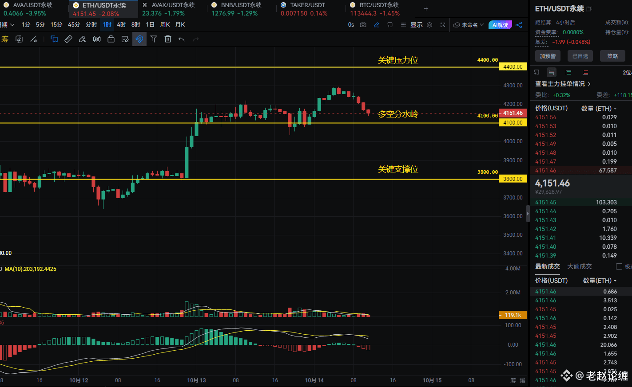Toggle the drawing pencil tool in top bar
Screen dimensions: 632x387
coord(377,25)
